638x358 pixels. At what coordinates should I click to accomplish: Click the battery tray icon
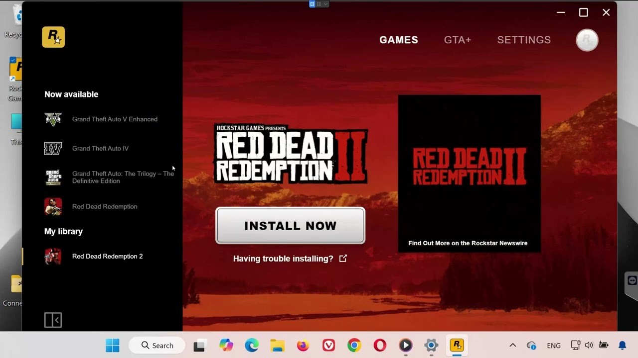604,345
